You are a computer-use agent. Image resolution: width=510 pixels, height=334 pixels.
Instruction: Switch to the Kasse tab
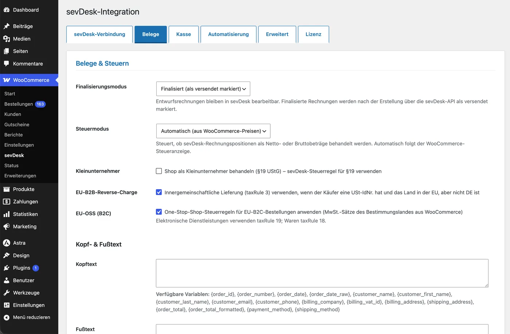[x=184, y=34]
